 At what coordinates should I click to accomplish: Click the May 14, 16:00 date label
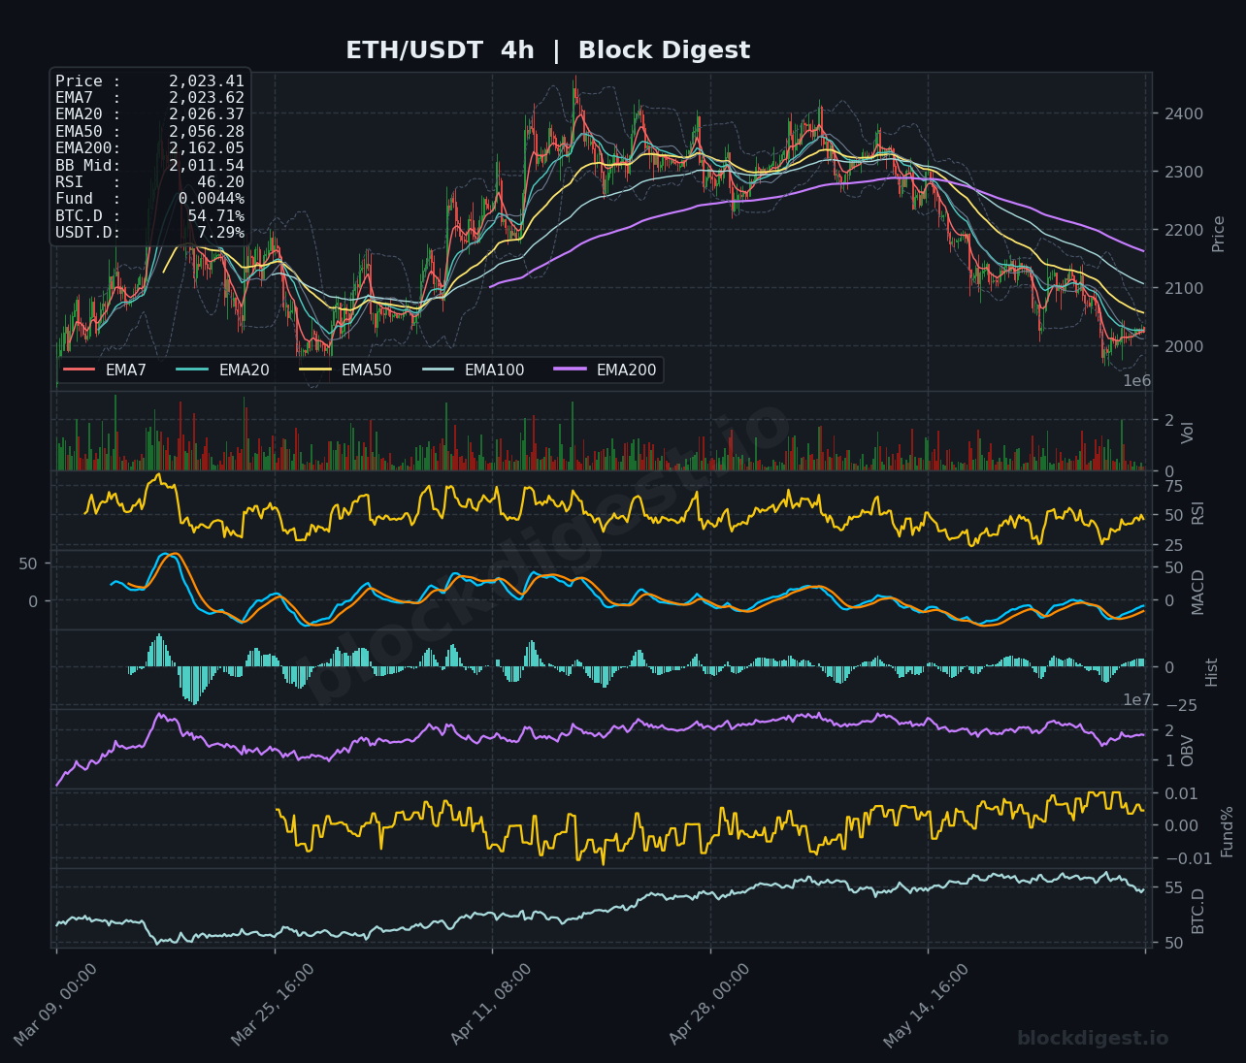point(926,1005)
